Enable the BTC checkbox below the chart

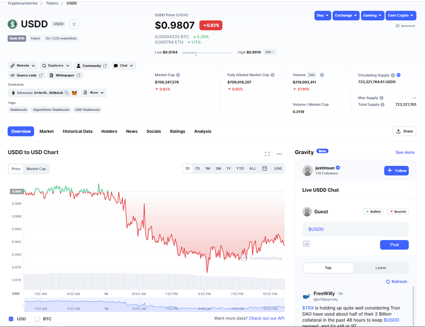pos(37,319)
